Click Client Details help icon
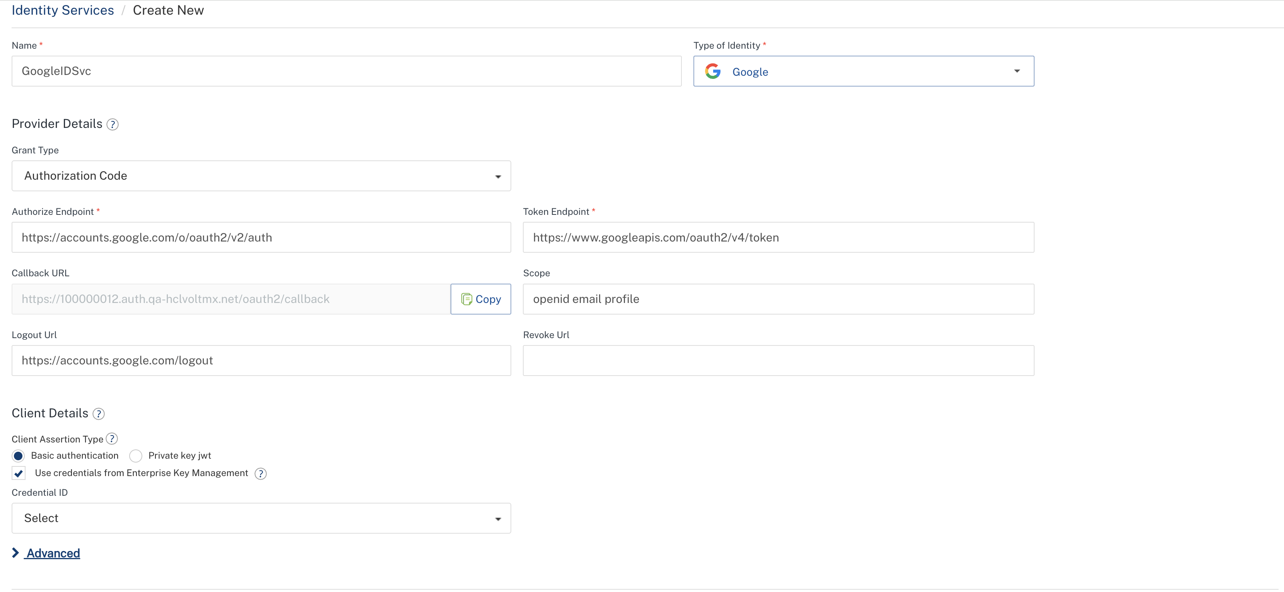 (99, 414)
